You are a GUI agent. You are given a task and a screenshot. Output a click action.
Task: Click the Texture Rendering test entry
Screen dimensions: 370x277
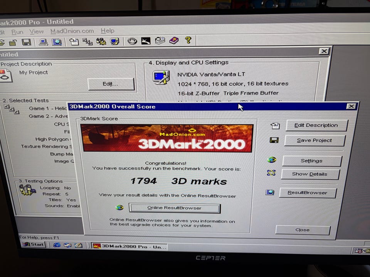47,147
